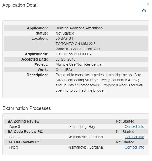Click the application number 19 194155 BLD 00 BA
Viewport: 152px width, 161px height.
pyautogui.click(x=74, y=54)
